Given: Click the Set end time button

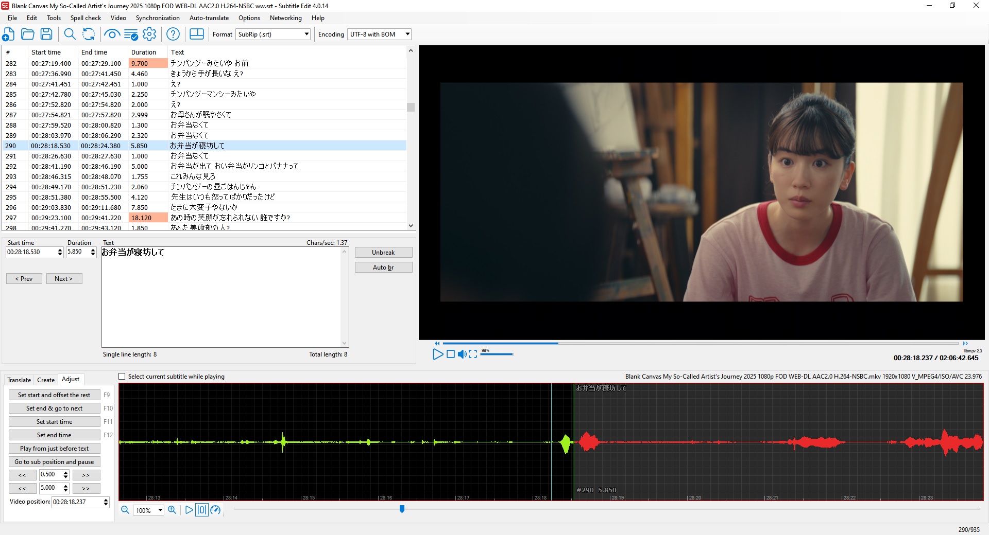Looking at the screenshot, I should [54, 435].
